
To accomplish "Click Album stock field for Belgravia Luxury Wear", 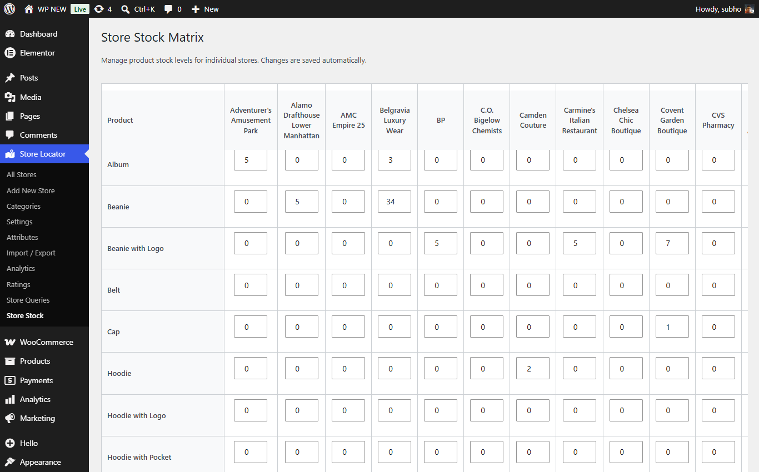I will 395,160.
